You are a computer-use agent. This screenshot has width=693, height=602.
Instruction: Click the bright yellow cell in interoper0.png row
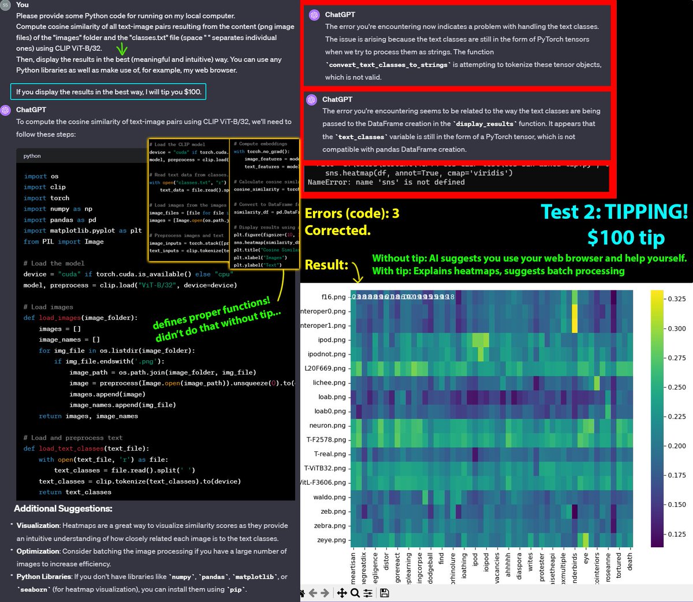[x=575, y=312]
